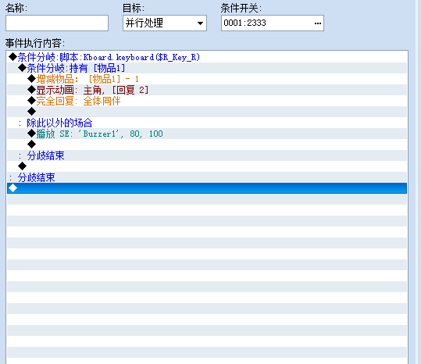The width and height of the screenshot is (421, 364).
Task: Open the switch picker via the ellipsis button
Action: tap(318, 23)
